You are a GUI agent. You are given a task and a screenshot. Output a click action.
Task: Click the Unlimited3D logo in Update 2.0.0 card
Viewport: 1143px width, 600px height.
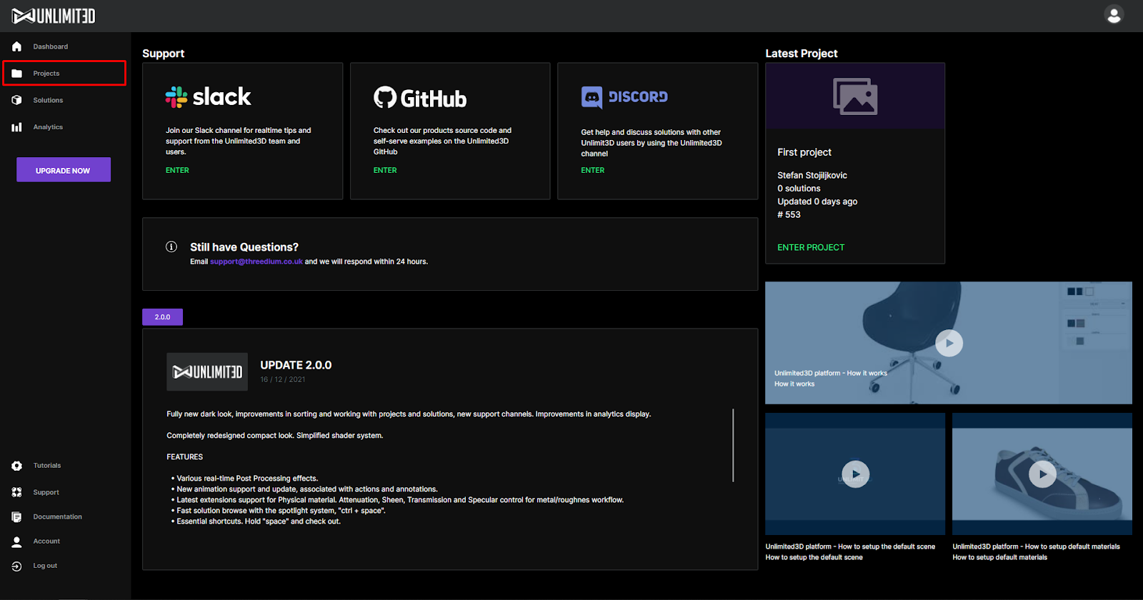(x=207, y=371)
